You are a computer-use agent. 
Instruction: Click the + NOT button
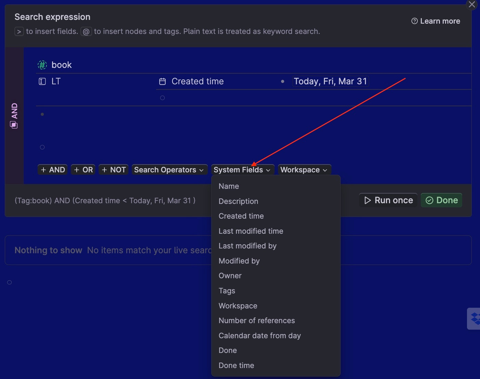tap(113, 169)
